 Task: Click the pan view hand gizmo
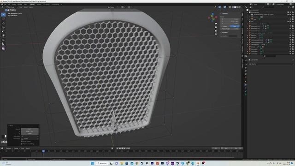coord(216,27)
